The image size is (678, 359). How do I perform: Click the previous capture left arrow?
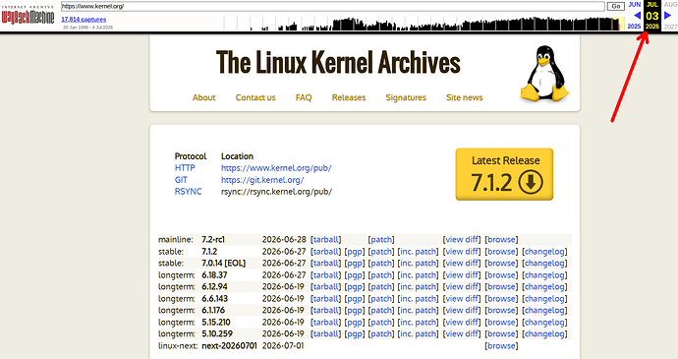[x=637, y=16]
